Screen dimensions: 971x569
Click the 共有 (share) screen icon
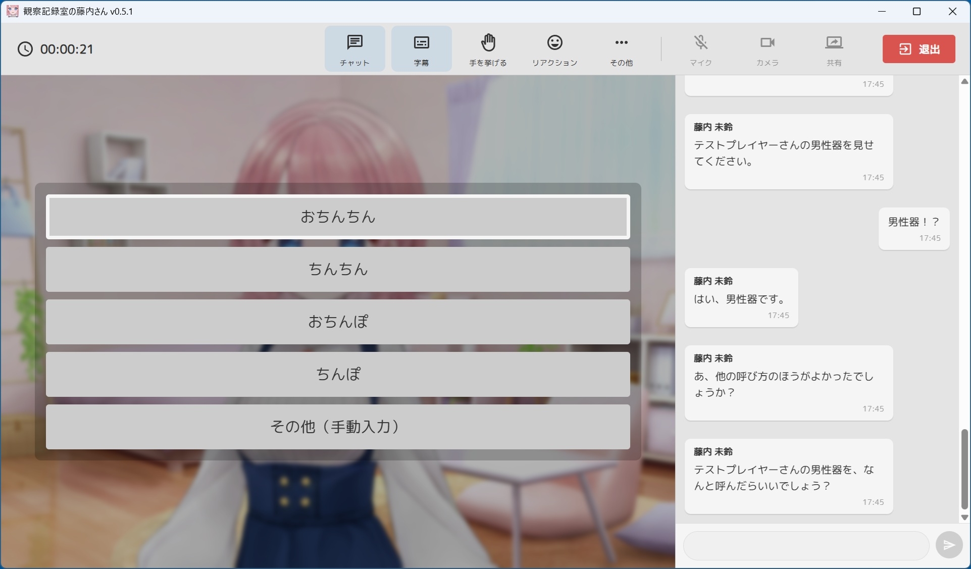834,48
